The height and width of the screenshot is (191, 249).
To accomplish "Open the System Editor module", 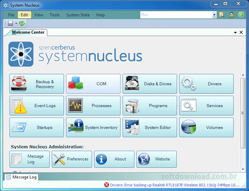I will point(150,127).
